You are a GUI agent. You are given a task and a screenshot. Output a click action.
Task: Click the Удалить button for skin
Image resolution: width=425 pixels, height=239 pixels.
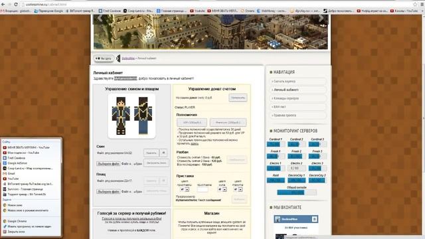click(x=151, y=153)
